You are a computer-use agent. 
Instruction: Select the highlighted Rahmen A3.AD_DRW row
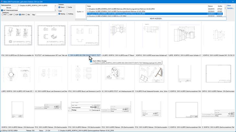(x=155, y=14)
